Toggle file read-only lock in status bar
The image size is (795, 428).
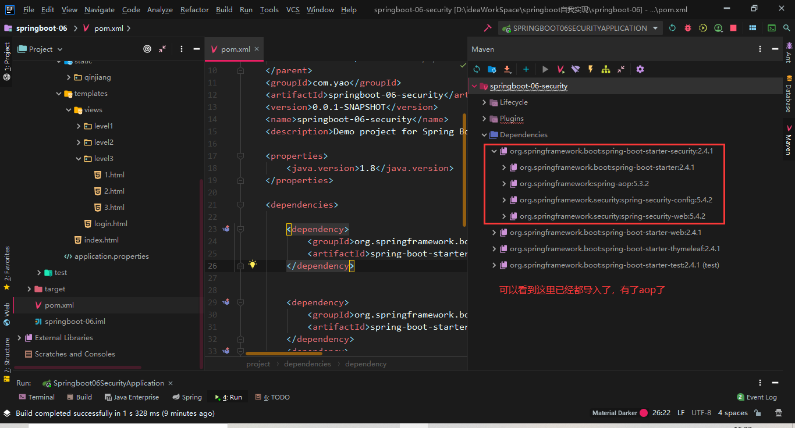pos(758,413)
